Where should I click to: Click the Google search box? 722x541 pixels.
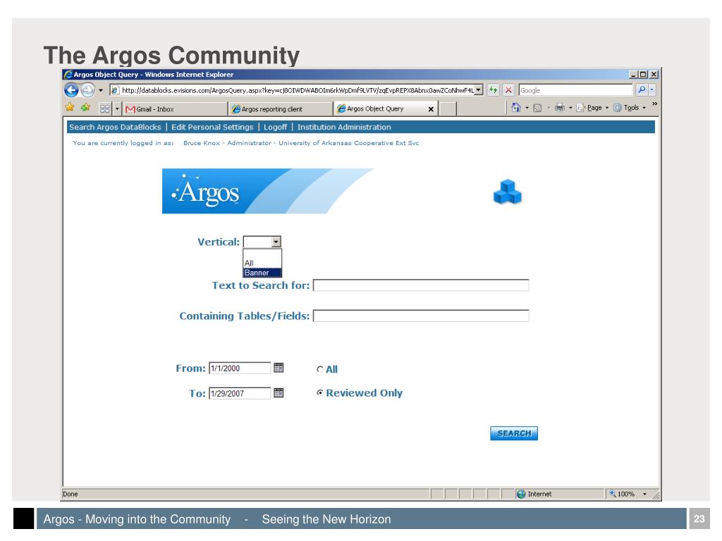pos(575,90)
